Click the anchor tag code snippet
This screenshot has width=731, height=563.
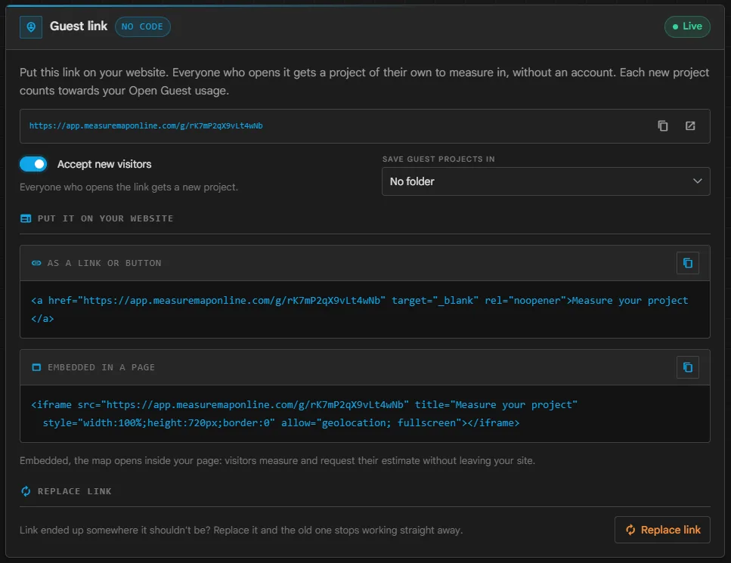click(x=359, y=310)
